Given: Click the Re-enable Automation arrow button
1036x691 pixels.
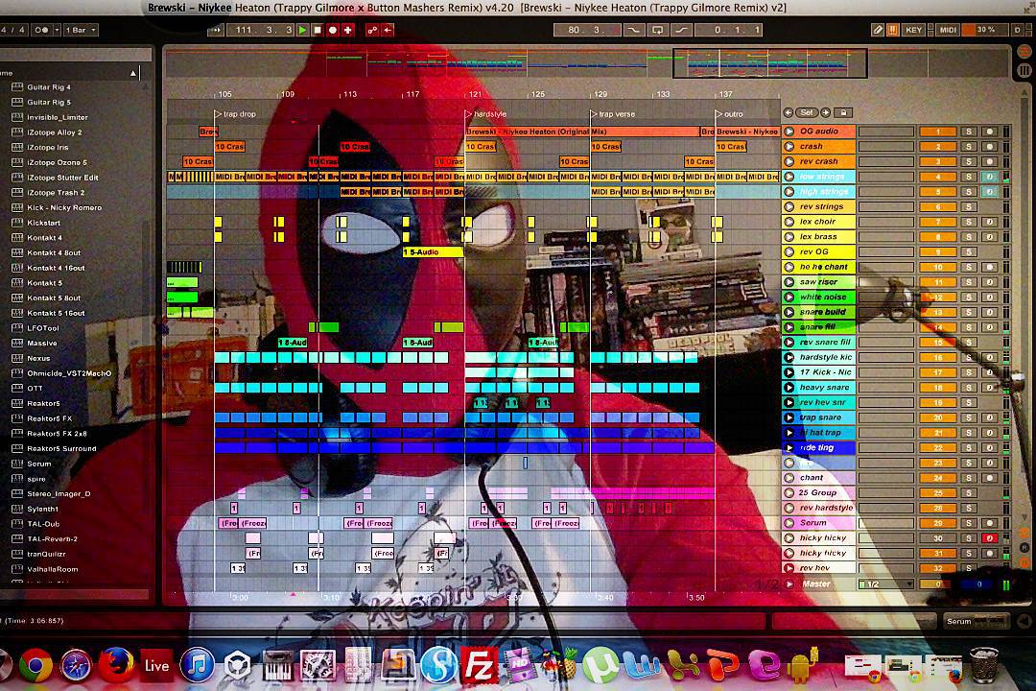Looking at the screenshot, I should pos(388,30).
